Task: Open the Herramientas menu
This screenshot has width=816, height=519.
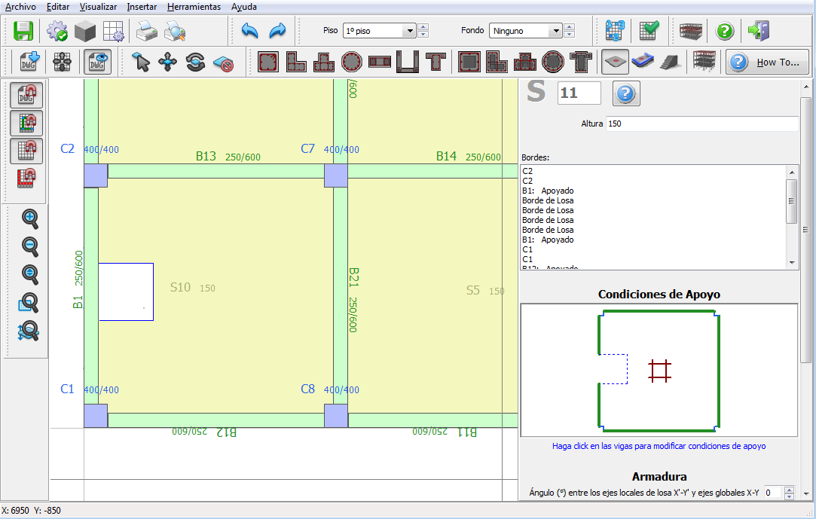Action: [x=194, y=7]
